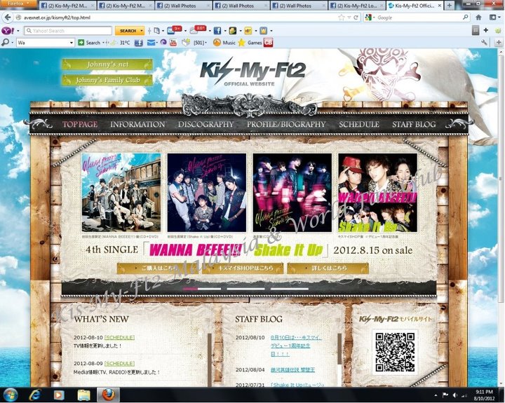Click the first WANNA BEEEE album cover thumbnail
505x403 pixels.
point(121,193)
